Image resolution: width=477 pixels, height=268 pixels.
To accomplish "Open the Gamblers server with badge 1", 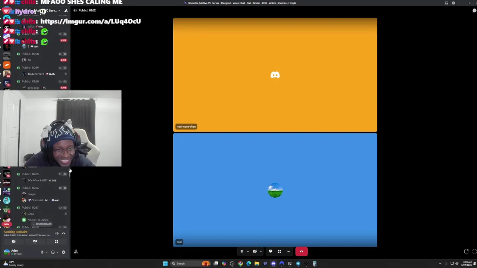I will coord(7,210).
